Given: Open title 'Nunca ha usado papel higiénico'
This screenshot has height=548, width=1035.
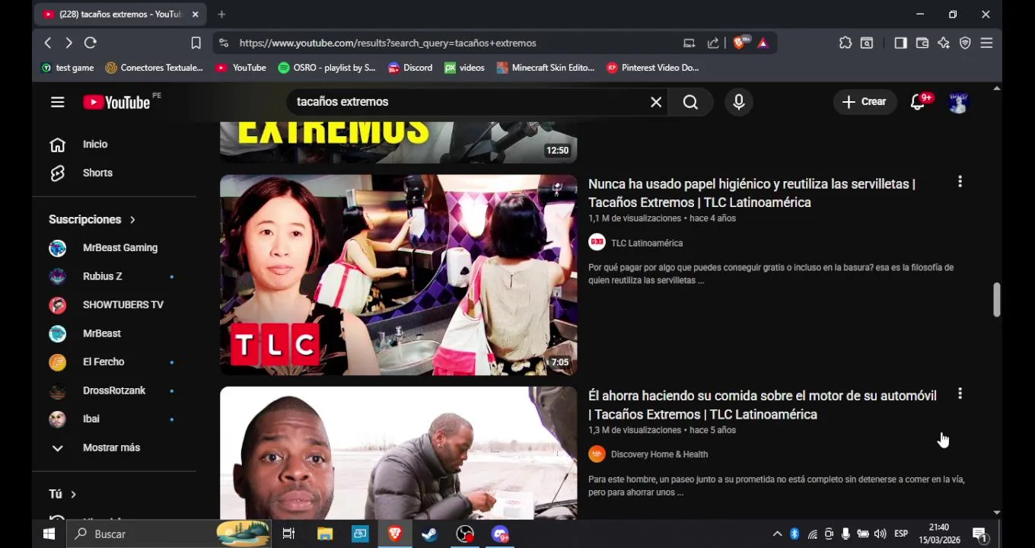Looking at the screenshot, I should pyautogui.click(x=752, y=193).
